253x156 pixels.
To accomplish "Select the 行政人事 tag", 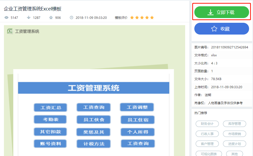I will coord(207,134).
